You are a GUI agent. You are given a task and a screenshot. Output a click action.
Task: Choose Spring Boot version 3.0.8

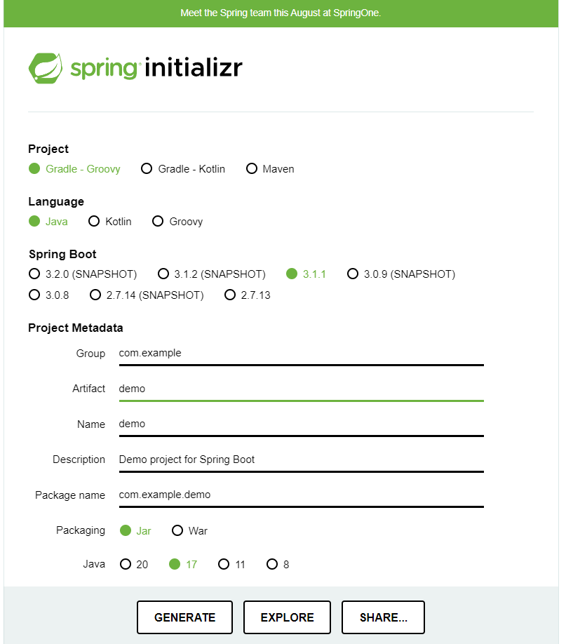tap(49, 295)
